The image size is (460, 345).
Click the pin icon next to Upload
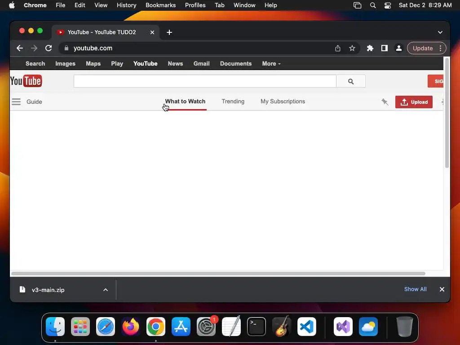pos(385,102)
